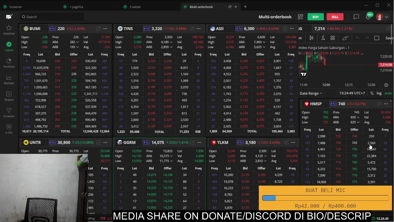
Task: Open chart templates grid icon
Action: pyautogui.click(x=333, y=38)
